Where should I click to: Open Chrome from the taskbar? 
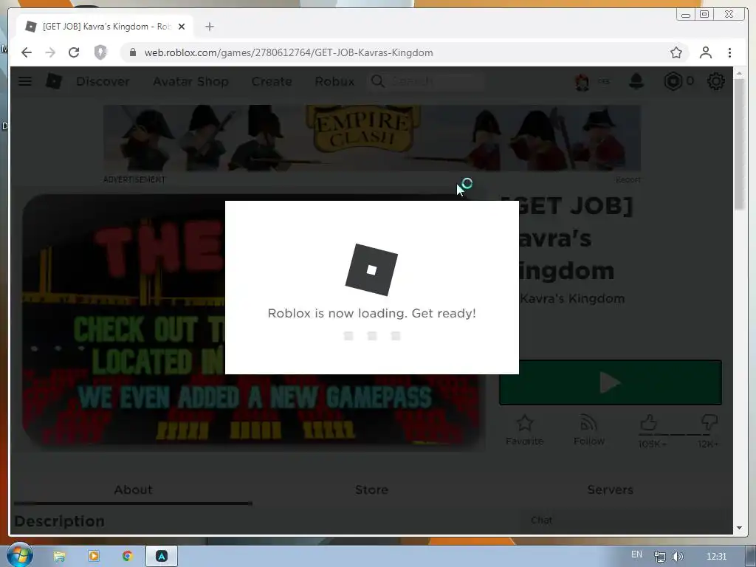[x=127, y=556]
